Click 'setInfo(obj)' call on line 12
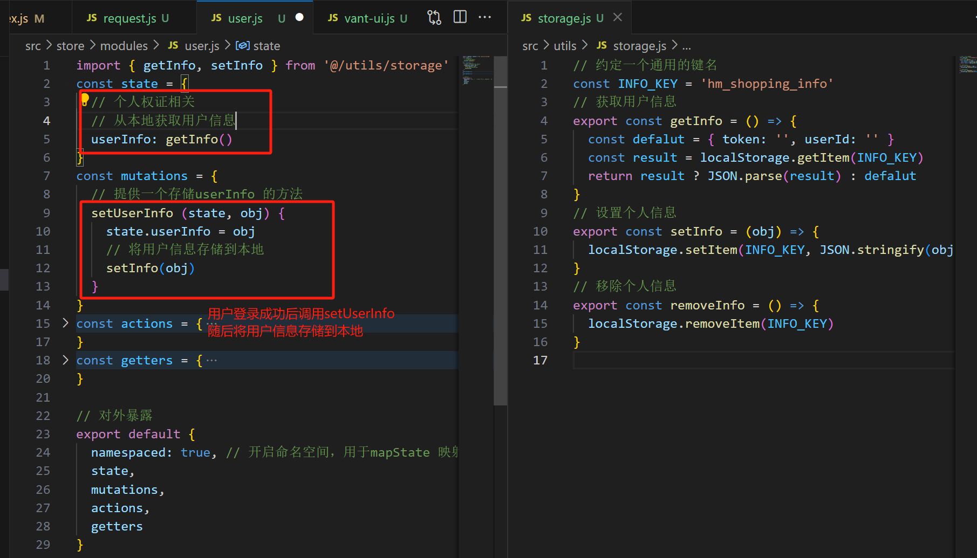977x558 pixels. [x=151, y=268]
